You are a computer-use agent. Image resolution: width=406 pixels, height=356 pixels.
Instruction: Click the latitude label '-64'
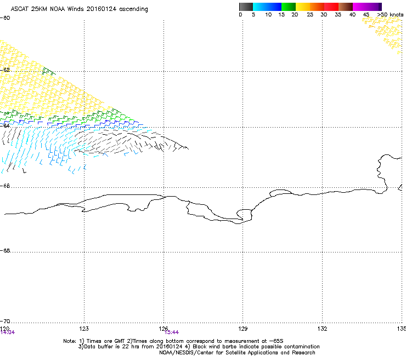[x=5, y=125]
